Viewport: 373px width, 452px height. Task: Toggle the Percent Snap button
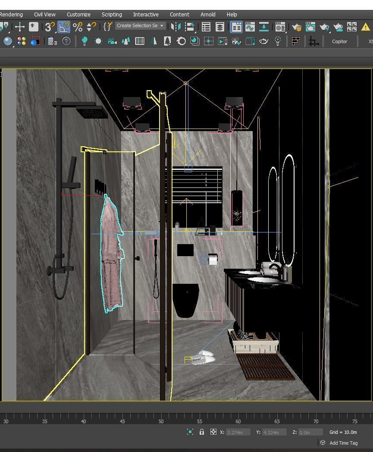coord(78,27)
